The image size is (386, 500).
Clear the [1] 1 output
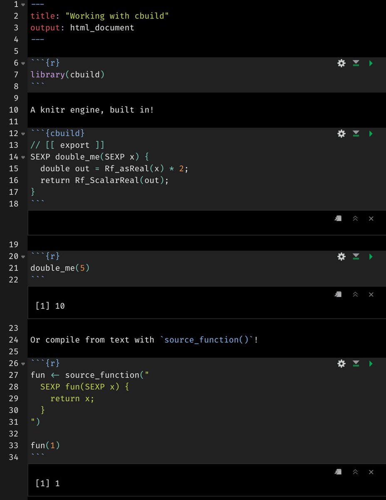(371, 472)
